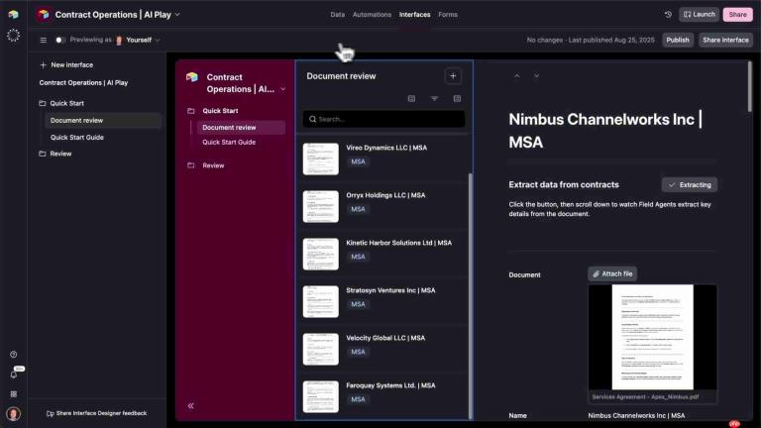
Task: Select Quick Start Guide in left panel
Action: pyautogui.click(x=102, y=138)
